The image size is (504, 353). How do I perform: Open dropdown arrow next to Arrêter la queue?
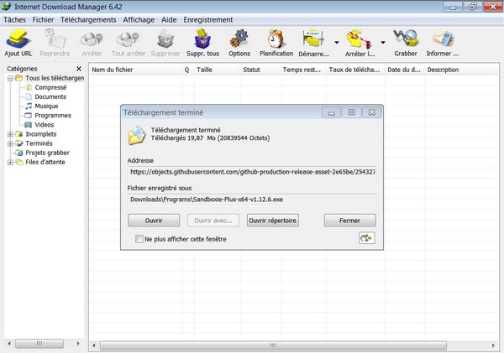click(383, 43)
